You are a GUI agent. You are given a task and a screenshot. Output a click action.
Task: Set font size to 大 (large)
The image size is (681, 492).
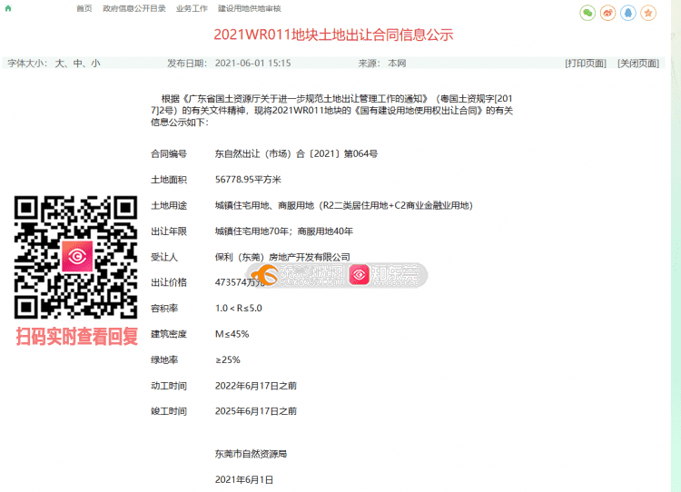click(x=60, y=64)
